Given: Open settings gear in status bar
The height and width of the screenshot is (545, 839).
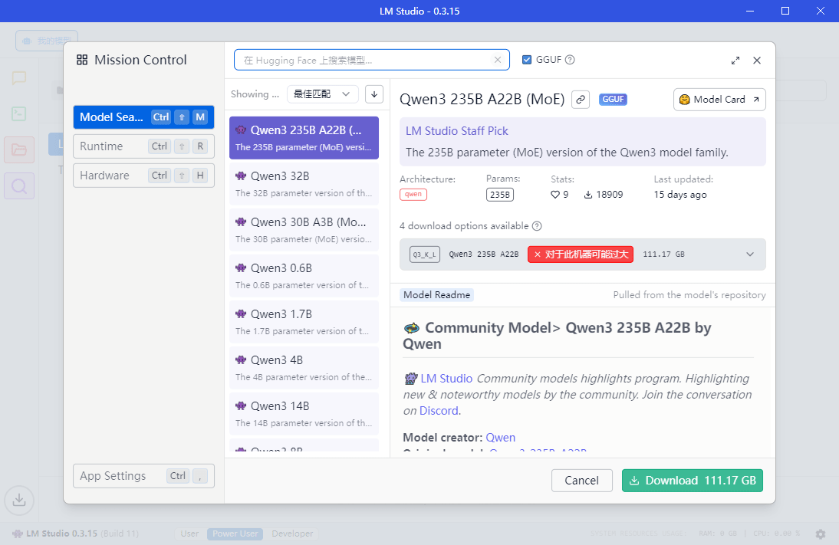Looking at the screenshot, I should (821, 534).
